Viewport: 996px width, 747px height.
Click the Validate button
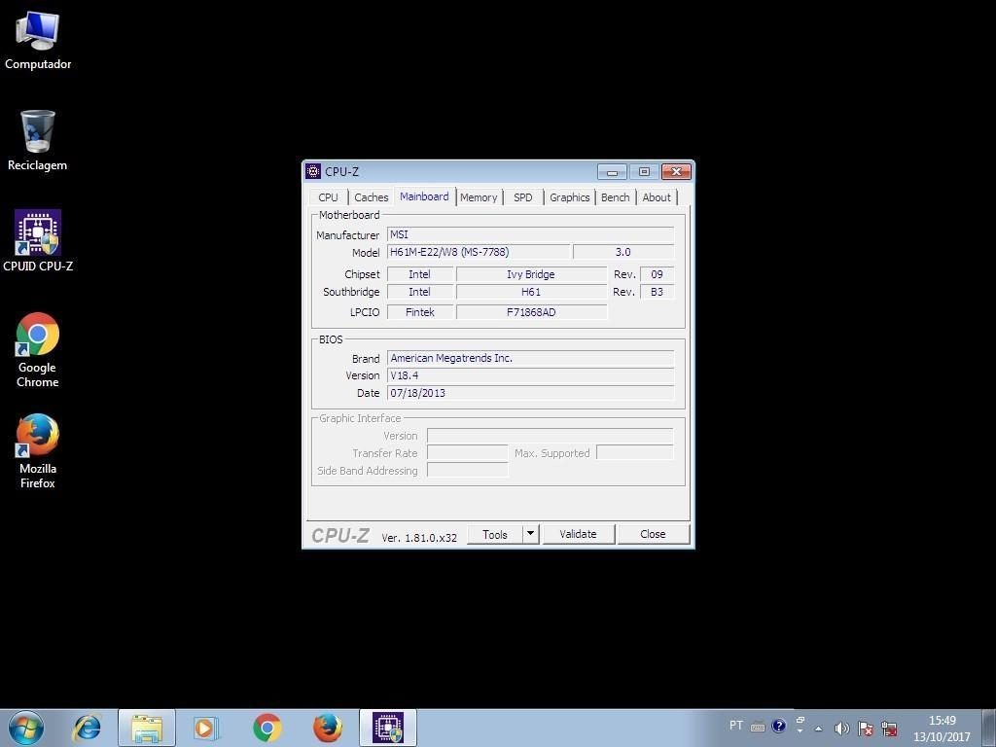point(578,534)
